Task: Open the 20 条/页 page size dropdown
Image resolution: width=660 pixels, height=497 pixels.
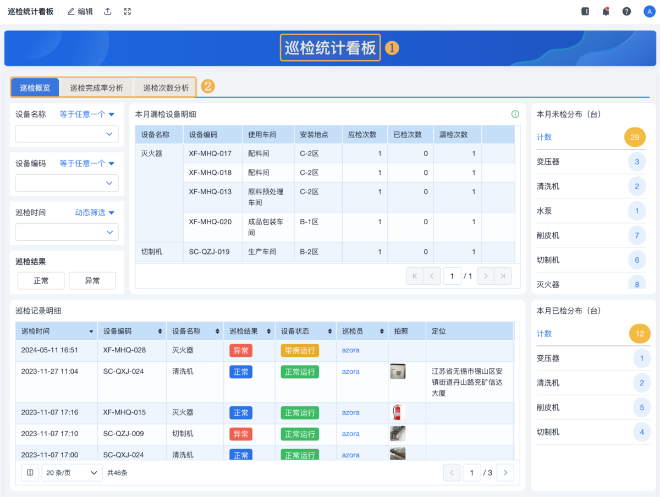Action: pos(72,473)
